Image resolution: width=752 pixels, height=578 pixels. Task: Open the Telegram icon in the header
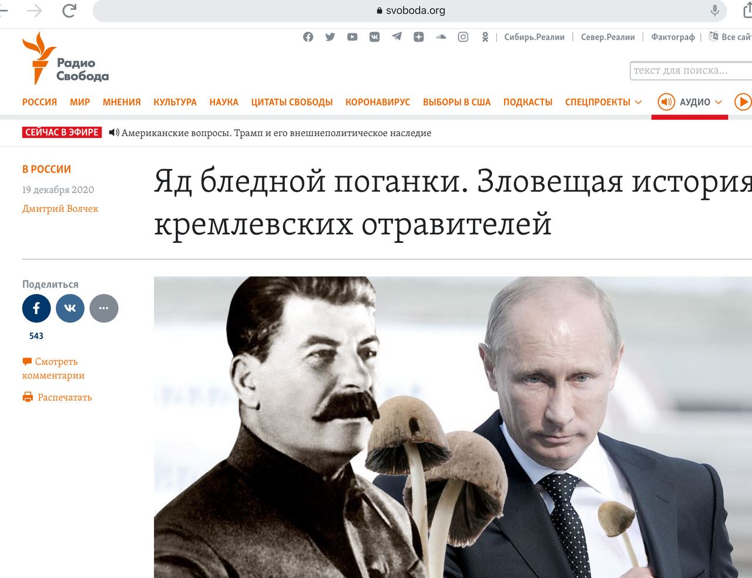point(397,37)
